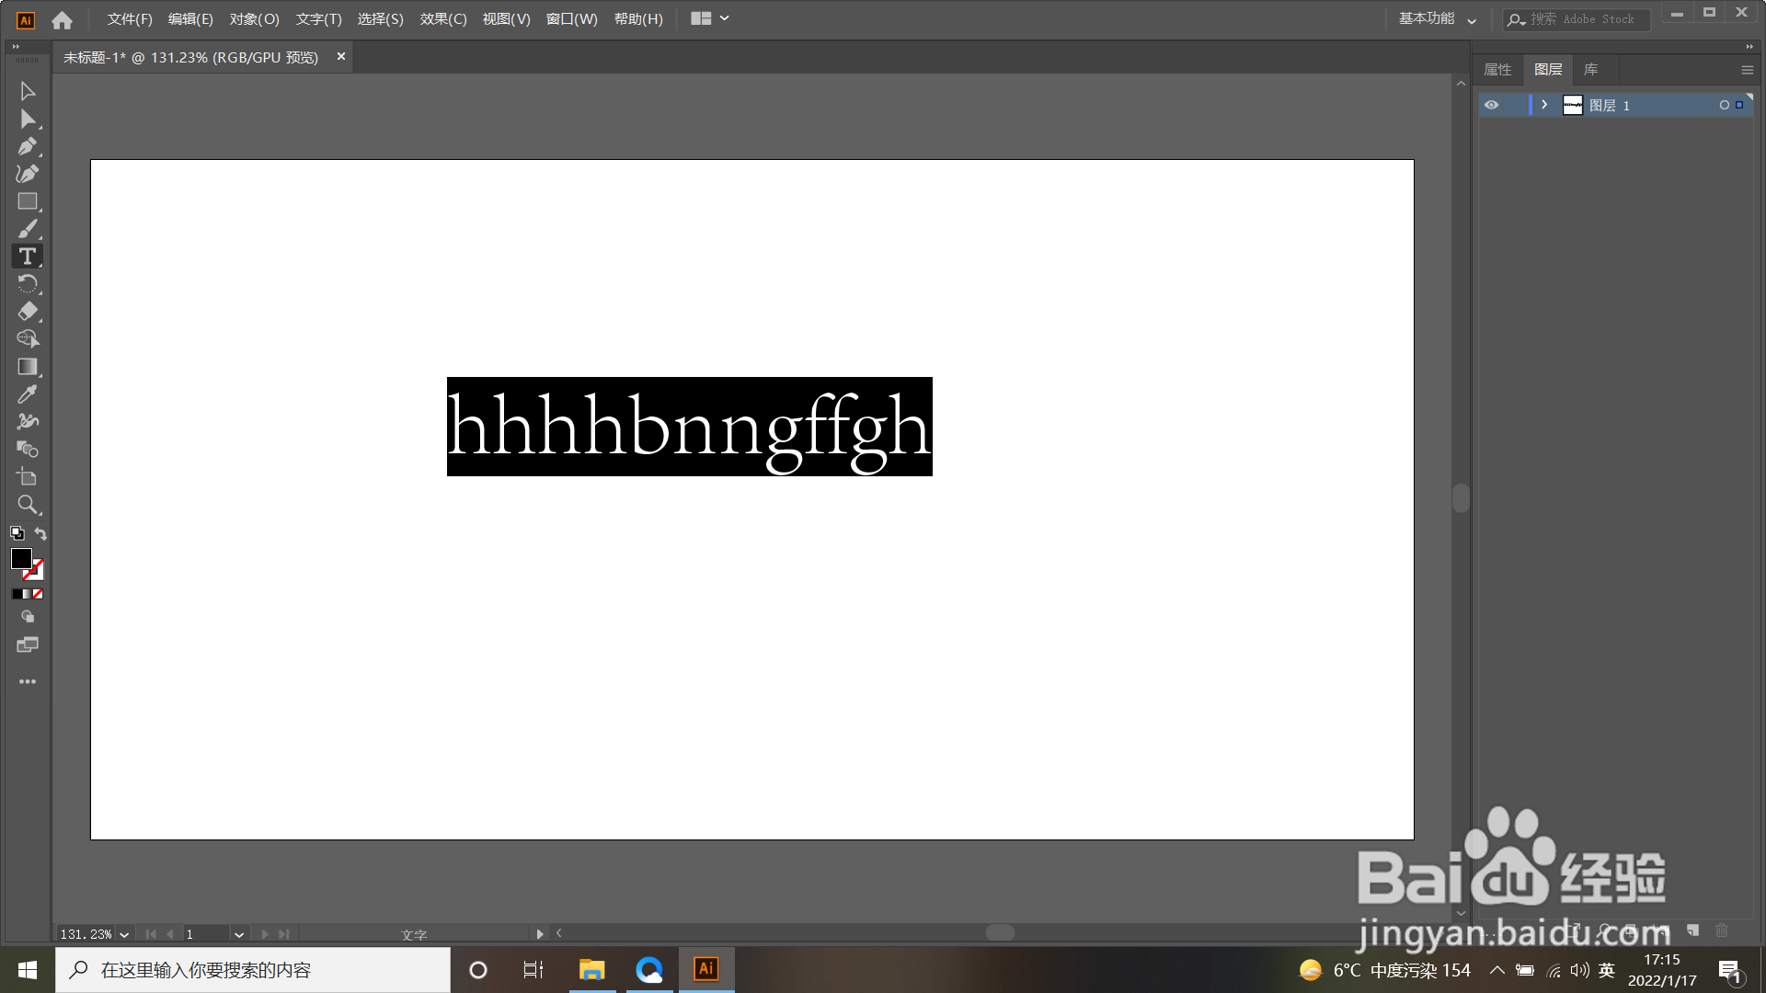
Task: Select the Zoom tool magnifier
Action: [x=28, y=505]
